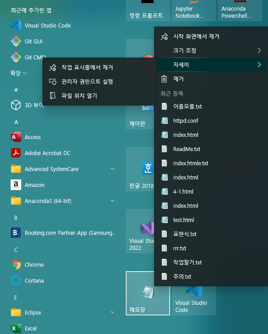Open recent file 주의.txt
The width and height of the screenshot is (268, 334).
click(211, 276)
